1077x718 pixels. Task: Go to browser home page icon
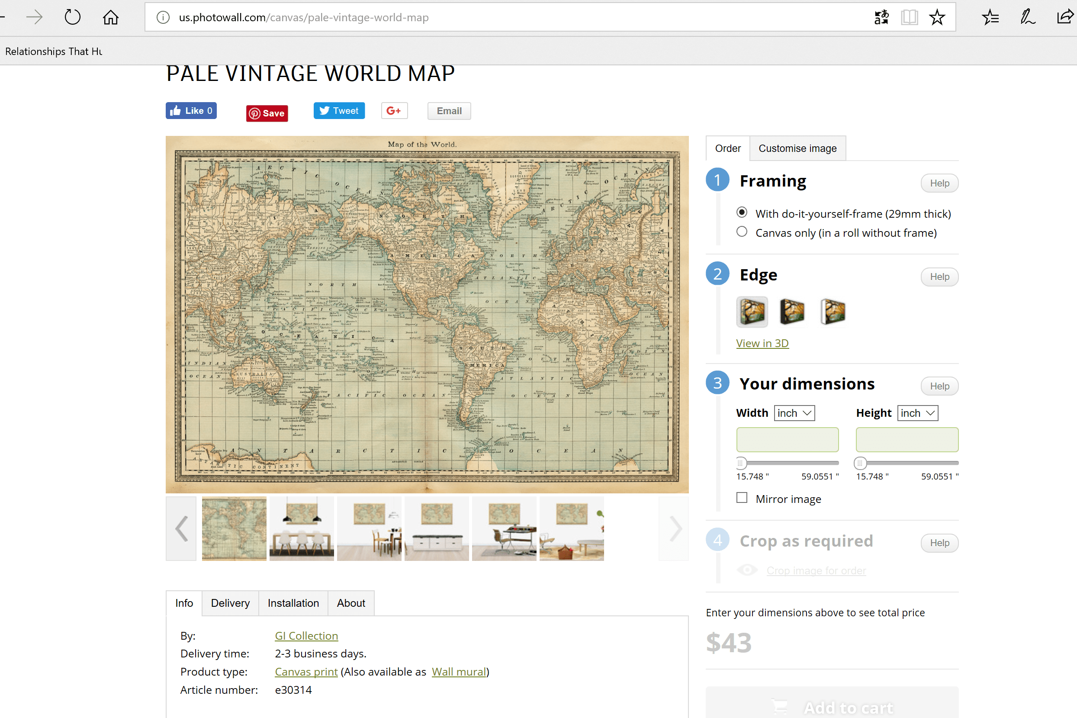tap(110, 17)
